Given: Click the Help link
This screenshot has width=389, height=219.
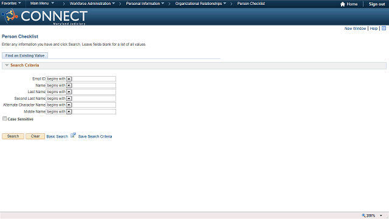Looking at the screenshot, I should pos(374,29).
